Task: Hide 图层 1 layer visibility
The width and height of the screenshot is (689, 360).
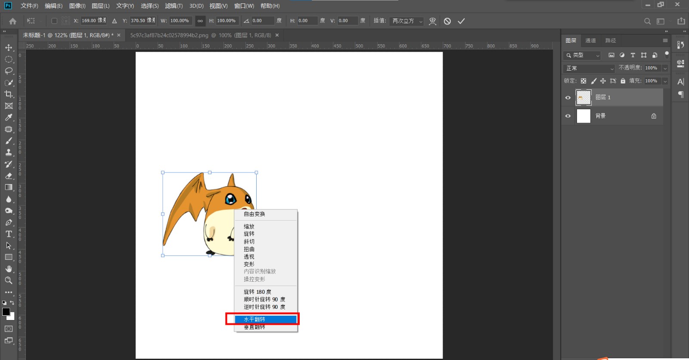Action: 568,98
